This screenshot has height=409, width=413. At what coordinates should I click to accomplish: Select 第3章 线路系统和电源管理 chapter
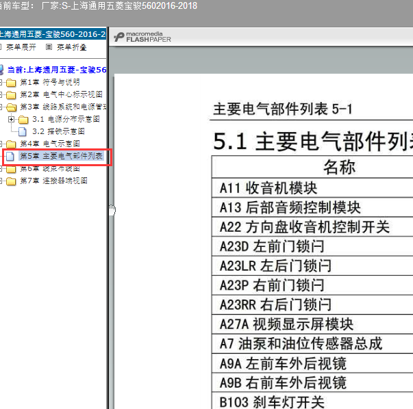coord(63,107)
